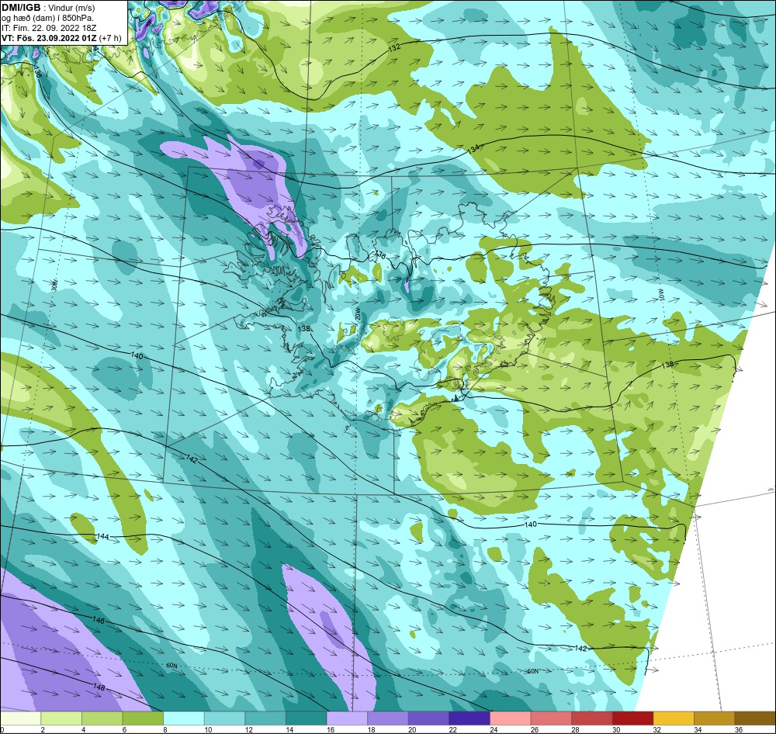Click the pale yellow 0–2 m/s legend swatch

tap(20, 718)
